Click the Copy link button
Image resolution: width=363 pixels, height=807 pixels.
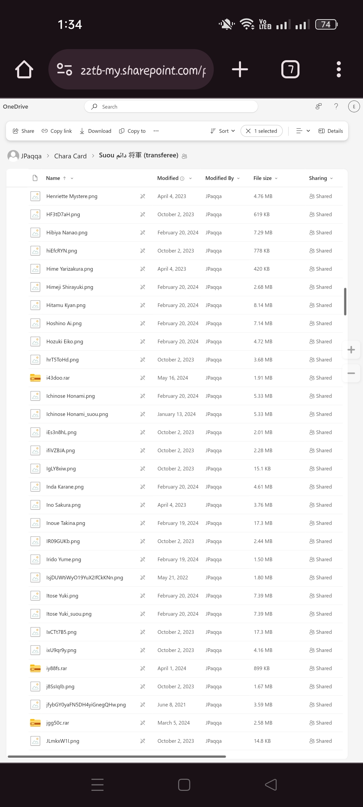point(57,131)
